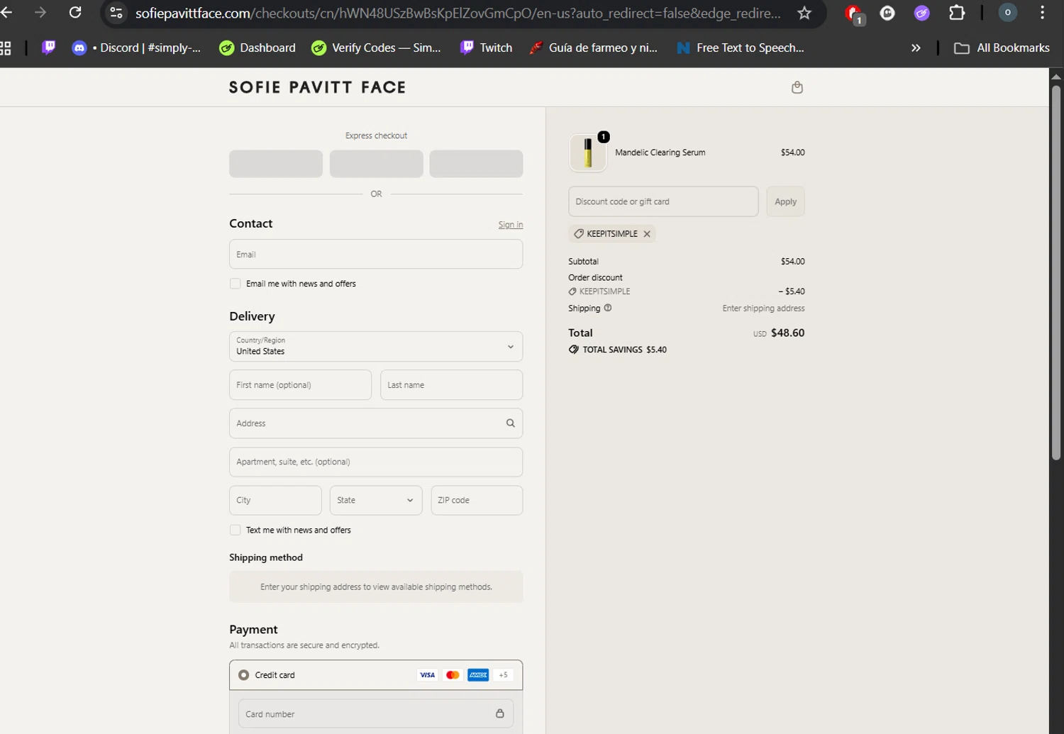The width and height of the screenshot is (1064, 734).
Task: Click the Sign in link
Action: [511, 225]
